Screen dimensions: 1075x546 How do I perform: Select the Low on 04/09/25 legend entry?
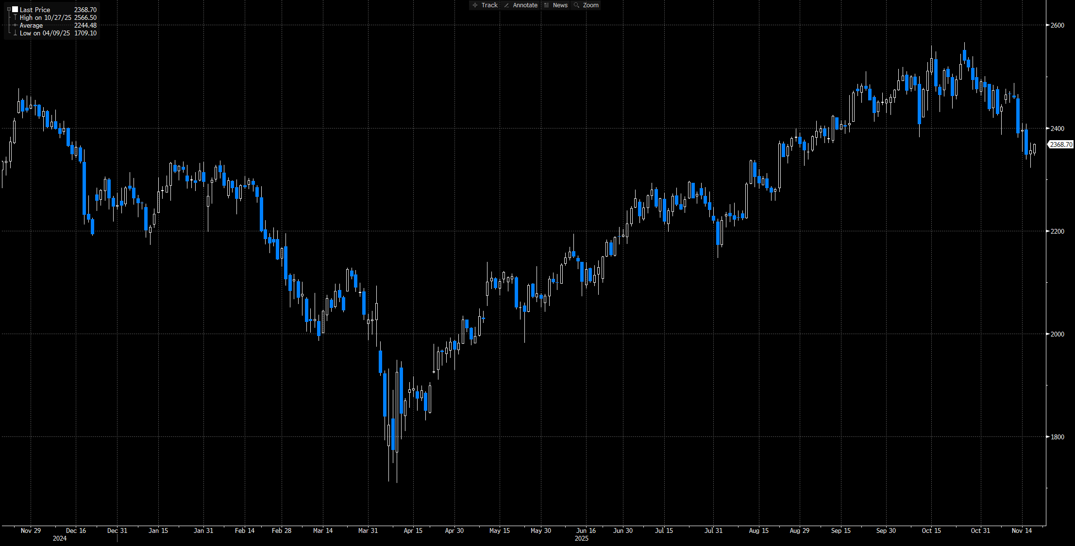pos(45,33)
